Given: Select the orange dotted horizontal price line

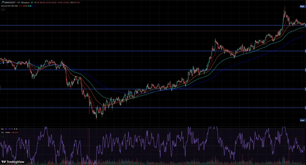Looking at the screenshot, I should click(153, 31).
